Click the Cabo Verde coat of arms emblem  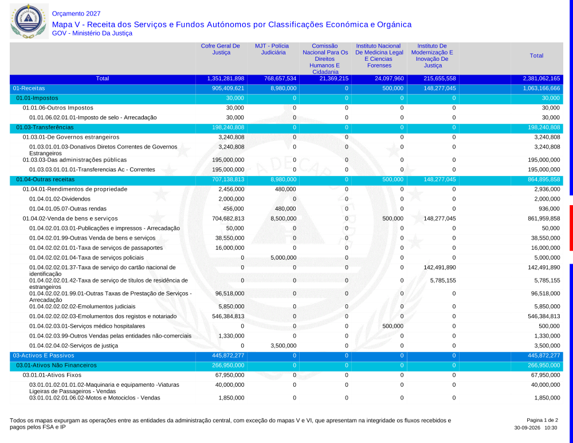29,21
